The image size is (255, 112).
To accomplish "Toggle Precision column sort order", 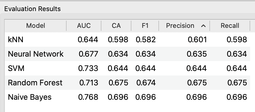I will coord(184,26).
